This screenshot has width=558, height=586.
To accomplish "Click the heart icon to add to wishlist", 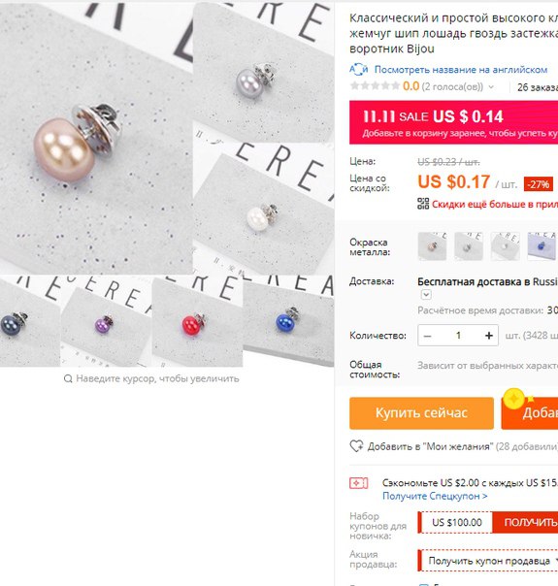I will tap(356, 446).
